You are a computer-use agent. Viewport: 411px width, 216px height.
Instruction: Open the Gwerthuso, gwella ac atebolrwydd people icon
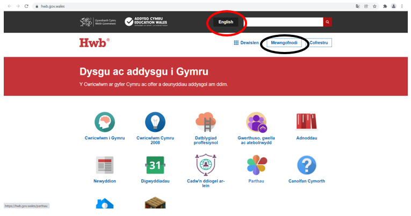point(256,122)
